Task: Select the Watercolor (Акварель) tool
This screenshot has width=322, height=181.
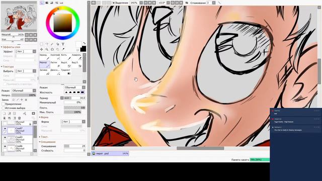Action: click(x=76, y=57)
